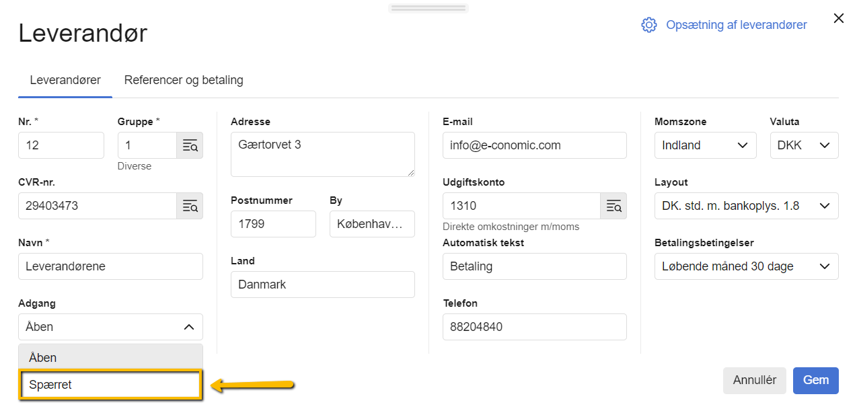
Task: Close the Leverandør dialog with X
Action: [x=838, y=19]
